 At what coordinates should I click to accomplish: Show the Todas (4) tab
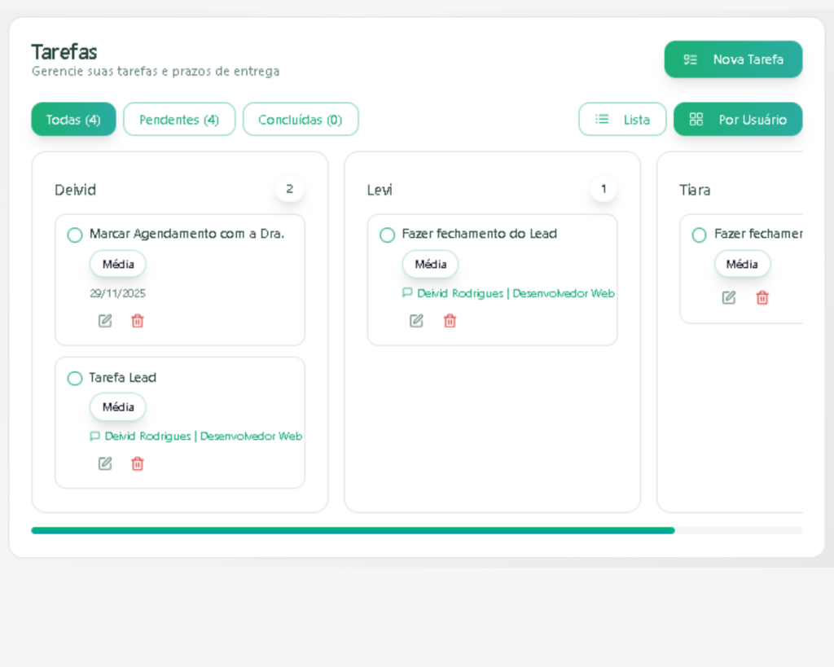click(73, 120)
